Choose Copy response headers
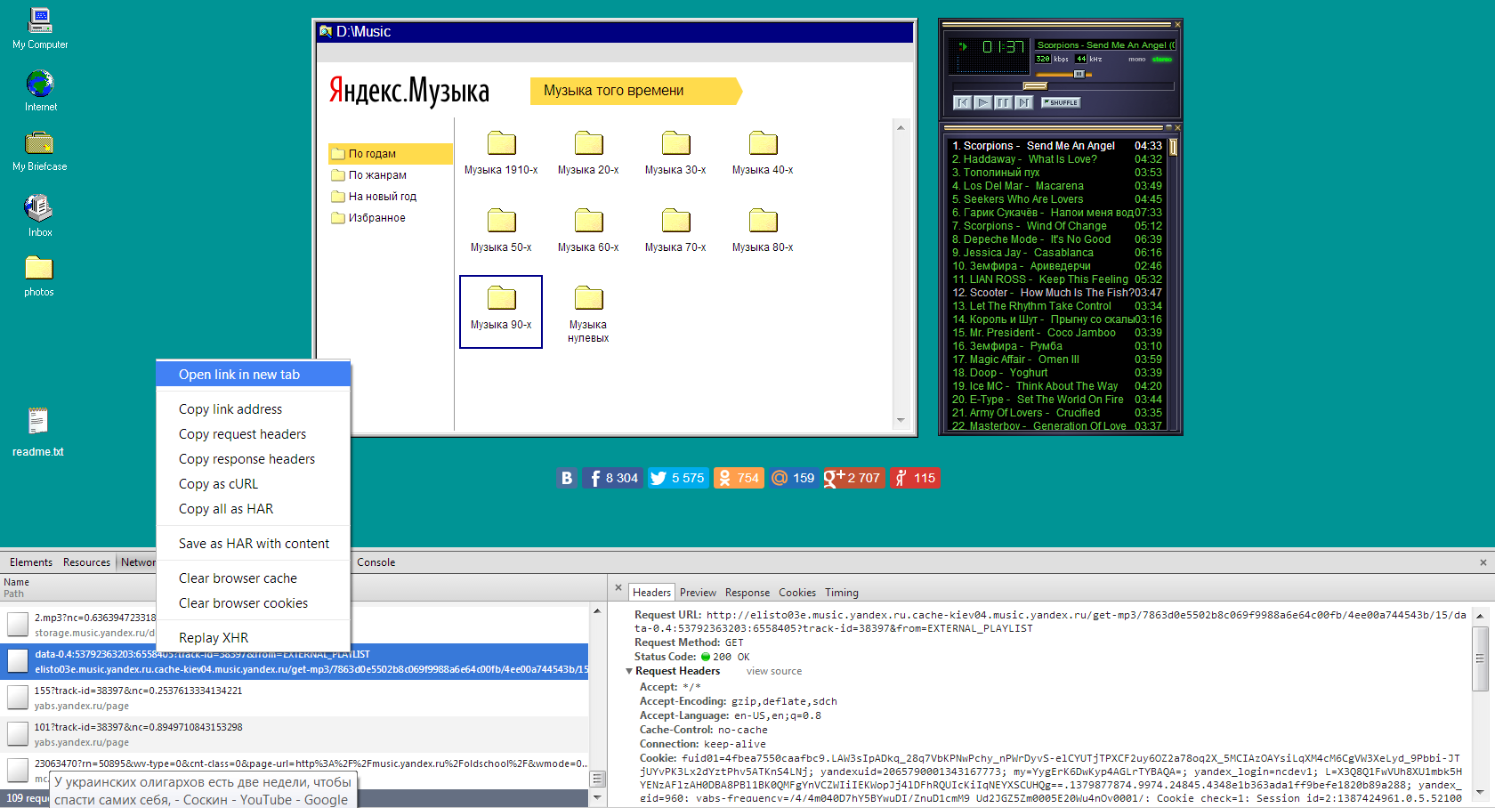This screenshot has height=808, width=1495. 254,459
